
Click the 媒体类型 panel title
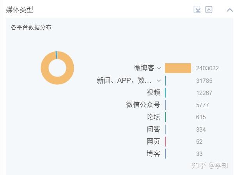point(19,10)
